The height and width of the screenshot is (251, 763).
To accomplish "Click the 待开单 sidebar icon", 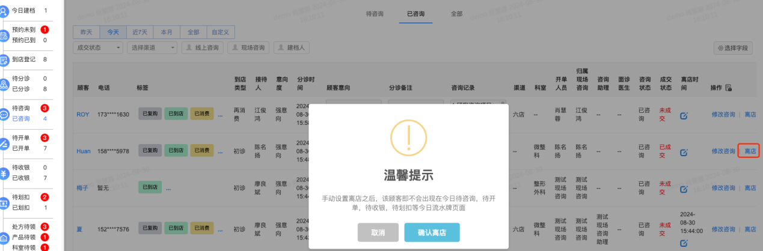I will click(x=4, y=144).
